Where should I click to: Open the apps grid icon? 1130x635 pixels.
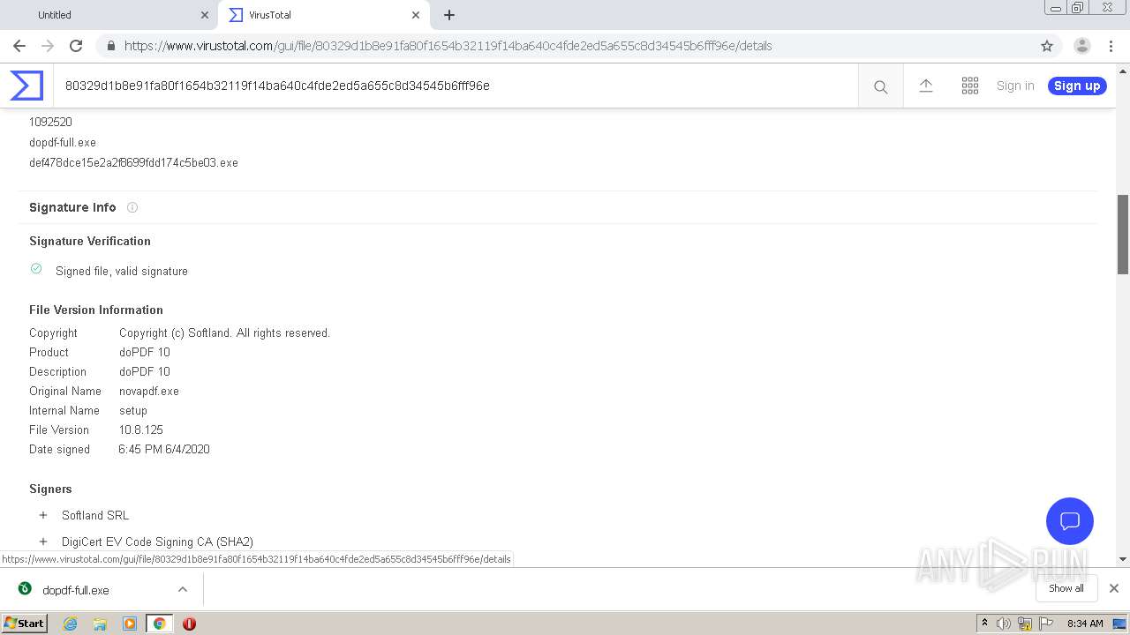click(x=969, y=86)
